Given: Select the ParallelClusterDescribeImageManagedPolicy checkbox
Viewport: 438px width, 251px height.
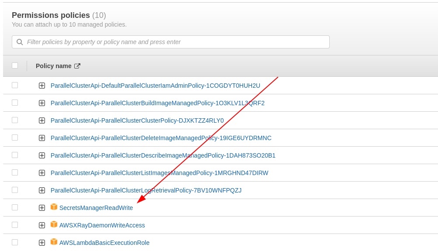Looking at the screenshot, I should pyautogui.click(x=15, y=155).
